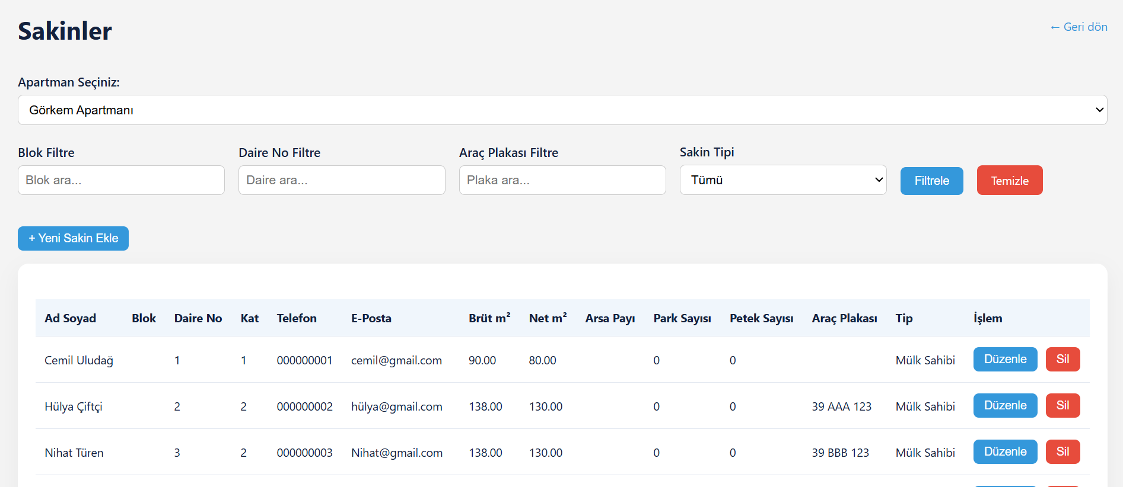Expand the Sakin Tipi dropdown
1123x487 pixels.
point(782,180)
